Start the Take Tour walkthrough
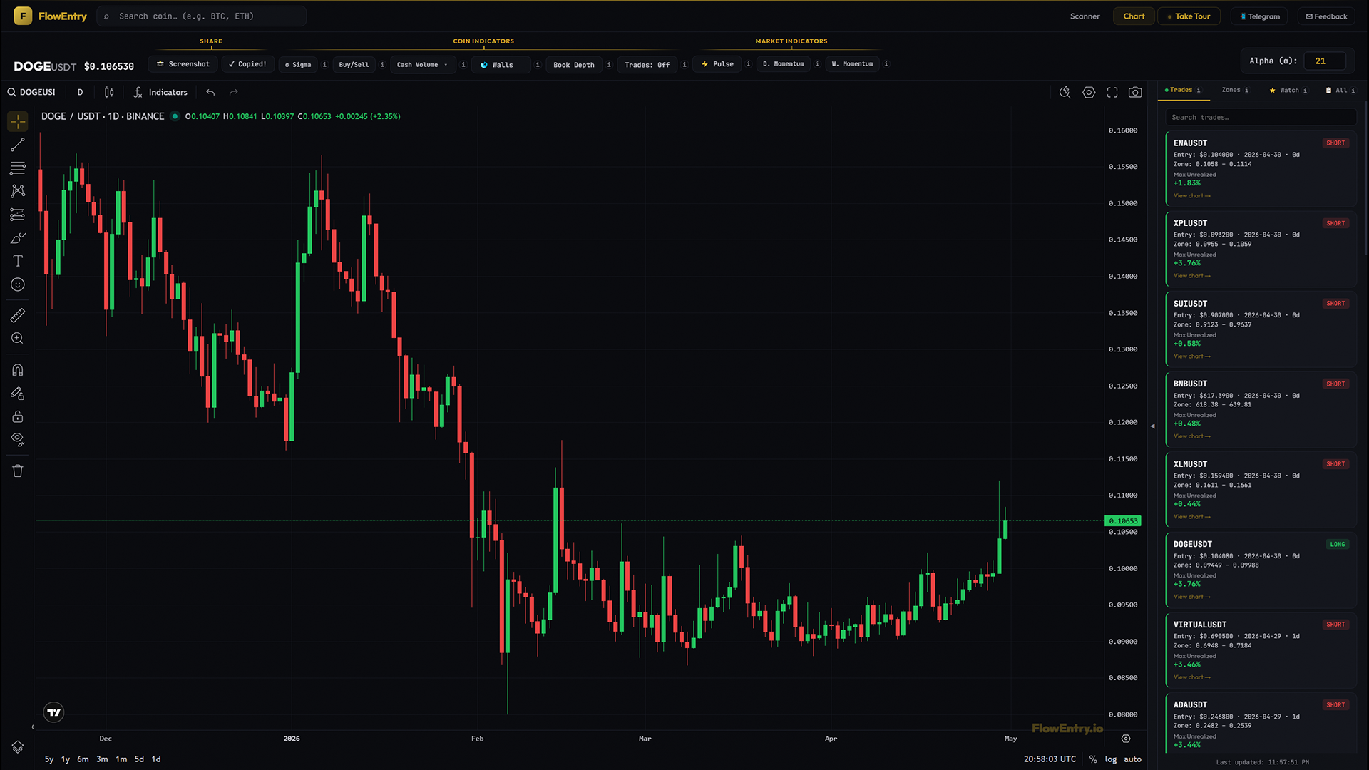 click(1189, 16)
